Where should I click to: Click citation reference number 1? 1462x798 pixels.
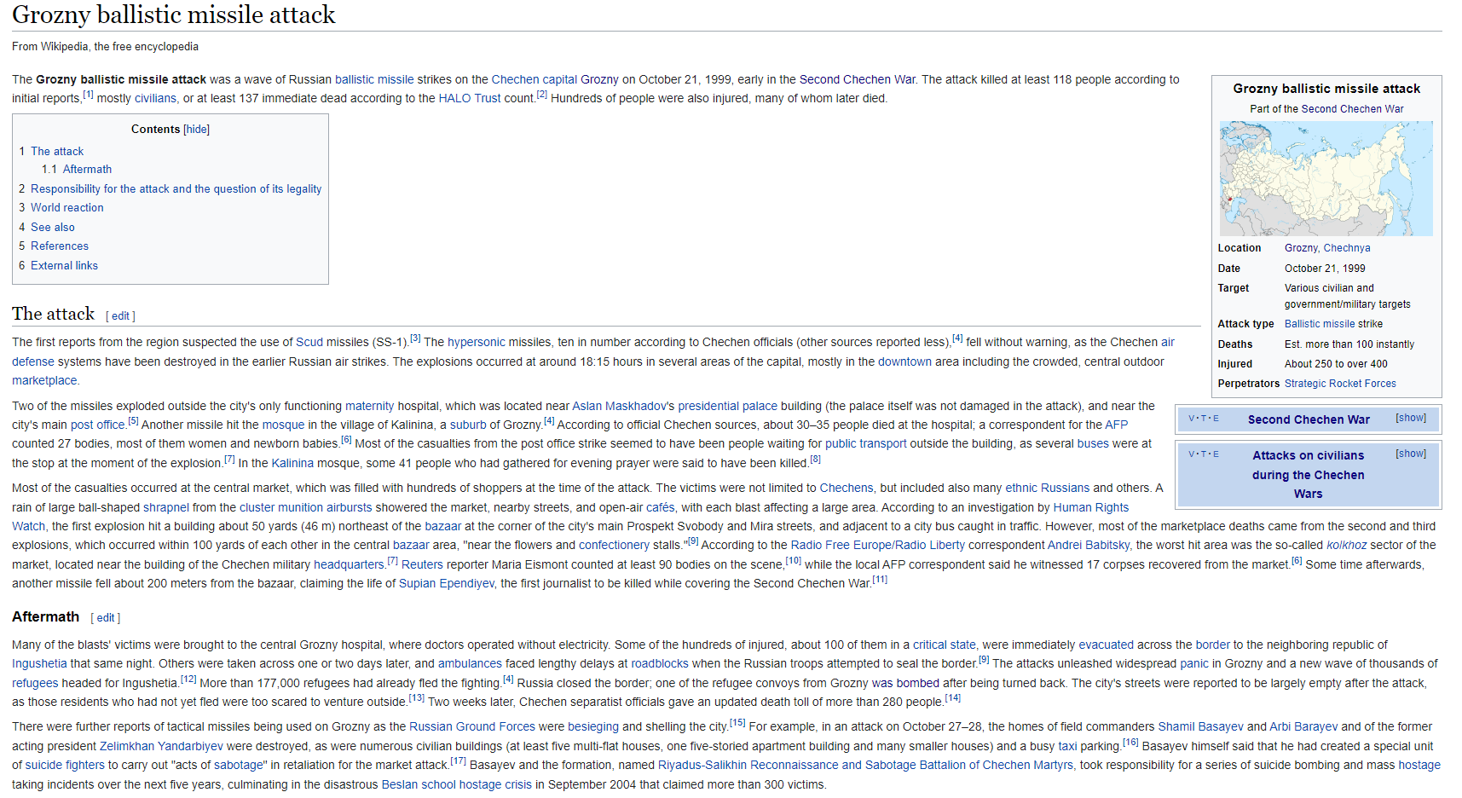tap(89, 95)
